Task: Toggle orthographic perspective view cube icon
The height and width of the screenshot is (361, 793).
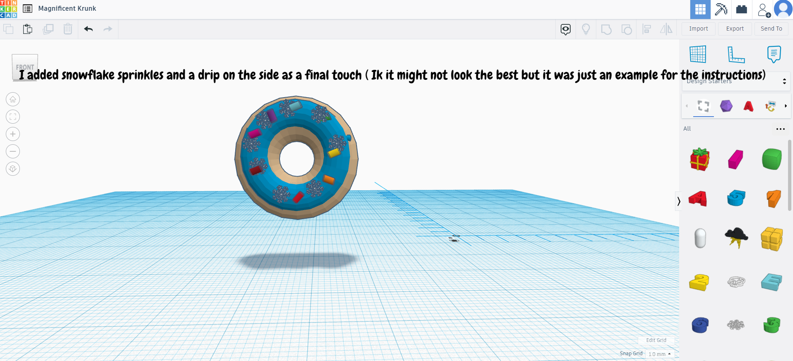Action: pyautogui.click(x=13, y=169)
